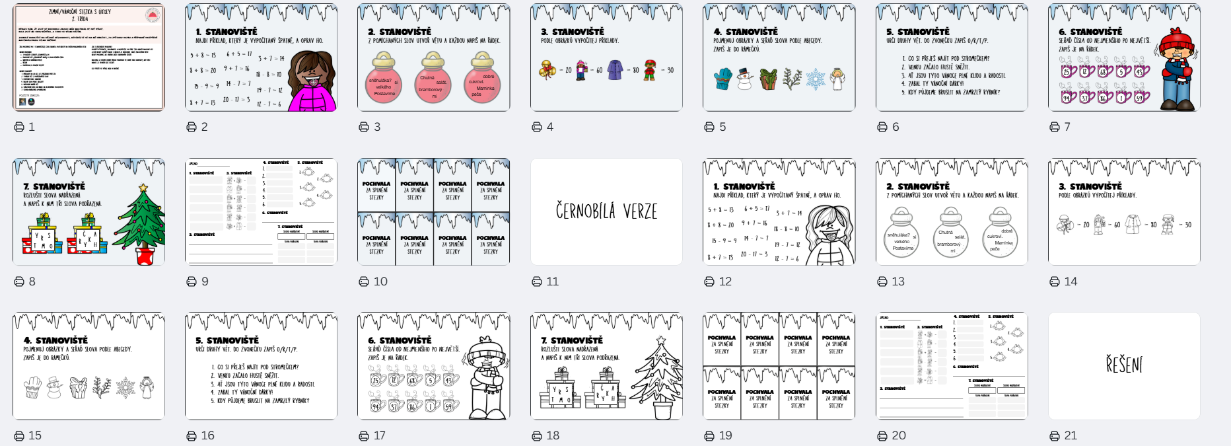The width and height of the screenshot is (1231, 446).
Task: Click the printer icon beside page 7
Action: point(1055,127)
